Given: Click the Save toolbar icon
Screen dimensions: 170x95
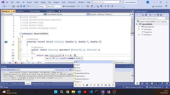Looking at the screenshot, I should pos(21,6).
